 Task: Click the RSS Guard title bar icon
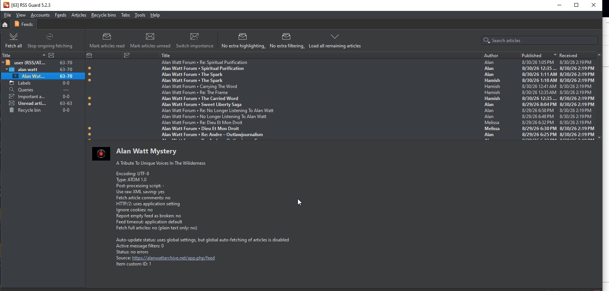[6, 5]
